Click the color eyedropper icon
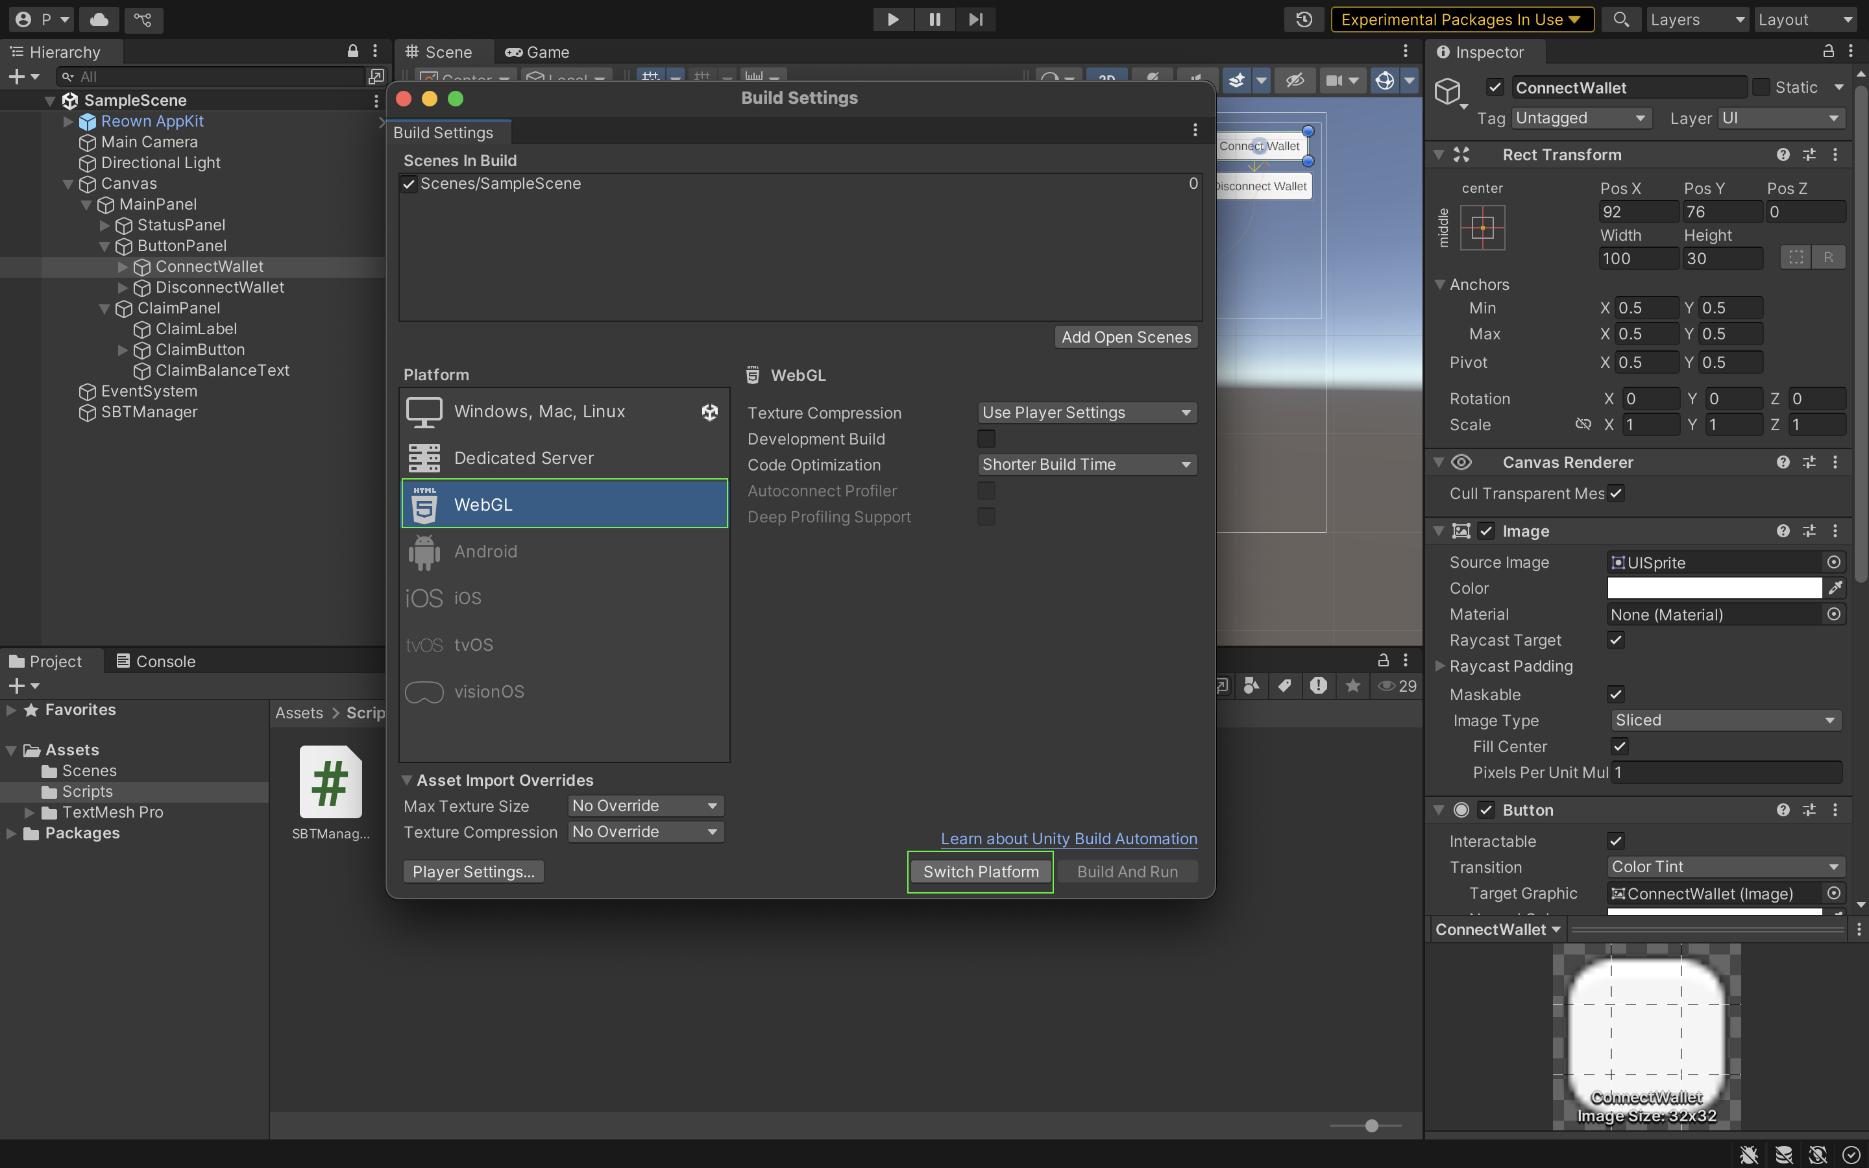The height and width of the screenshot is (1168, 1869). (1835, 589)
